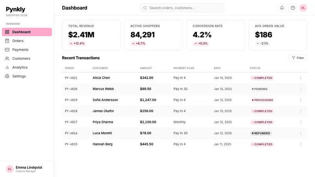Image resolution: width=315 pixels, height=177 pixels.
Task: Go to Payments in the sidebar
Action: [27, 50]
